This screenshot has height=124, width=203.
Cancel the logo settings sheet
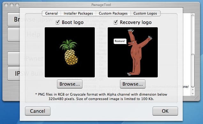tap(38, 111)
